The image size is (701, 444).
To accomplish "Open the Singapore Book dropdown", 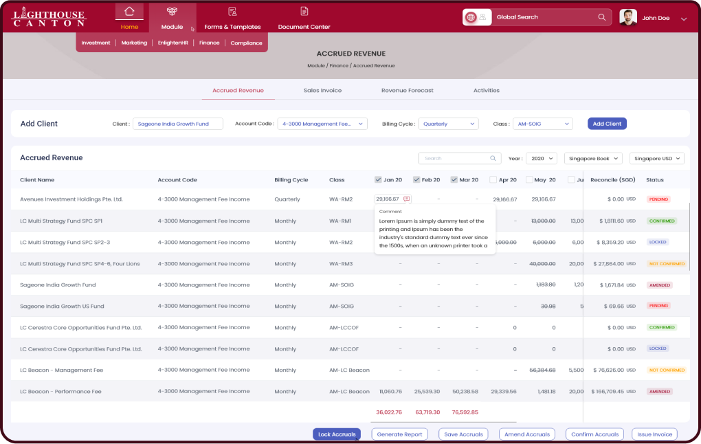I will point(593,158).
